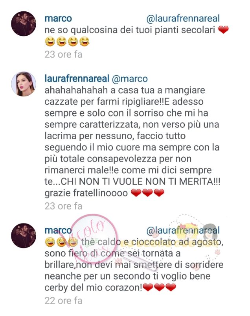Click the 23 ore fa timestamp under Laura's reply
The width and height of the screenshot is (250, 316).
[63, 206]
